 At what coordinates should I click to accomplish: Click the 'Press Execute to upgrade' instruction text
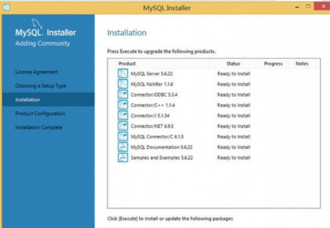click(161, 52)
